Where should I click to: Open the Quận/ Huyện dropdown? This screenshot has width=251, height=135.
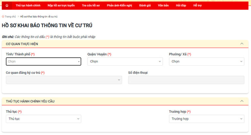[125, 61]
